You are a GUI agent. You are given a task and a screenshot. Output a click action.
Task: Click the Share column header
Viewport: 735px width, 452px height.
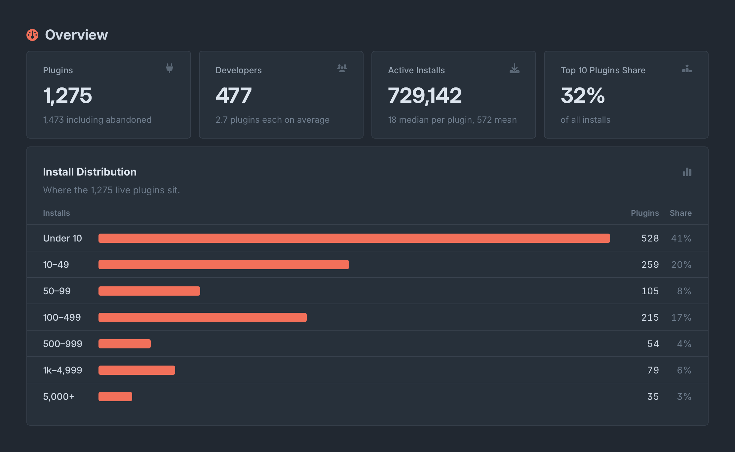click(x=681, y=213)
